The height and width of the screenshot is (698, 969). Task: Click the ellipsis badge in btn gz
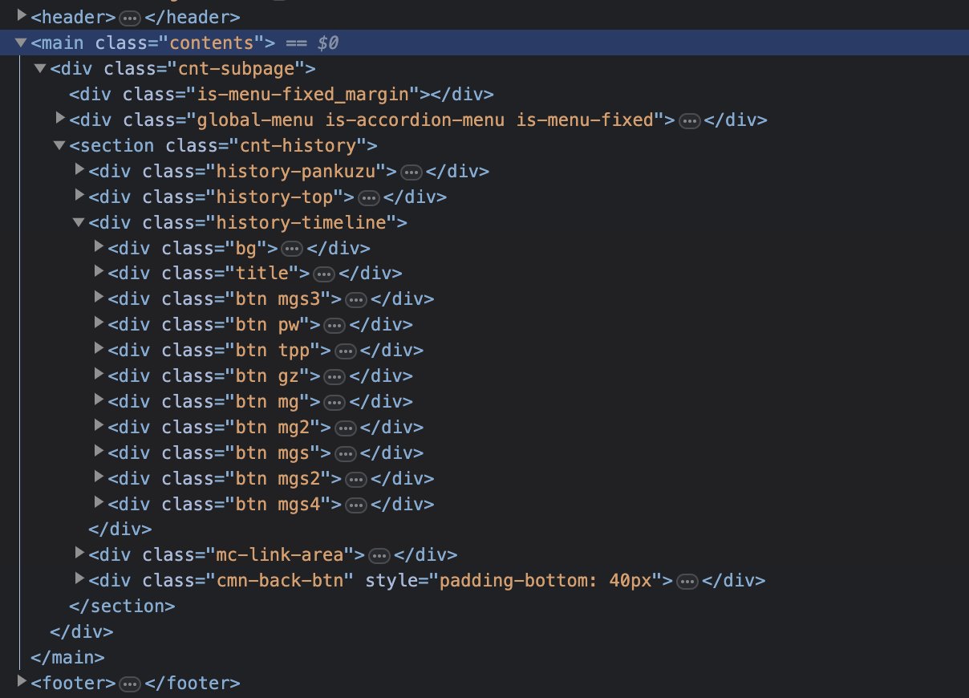[x=334, y=378]
